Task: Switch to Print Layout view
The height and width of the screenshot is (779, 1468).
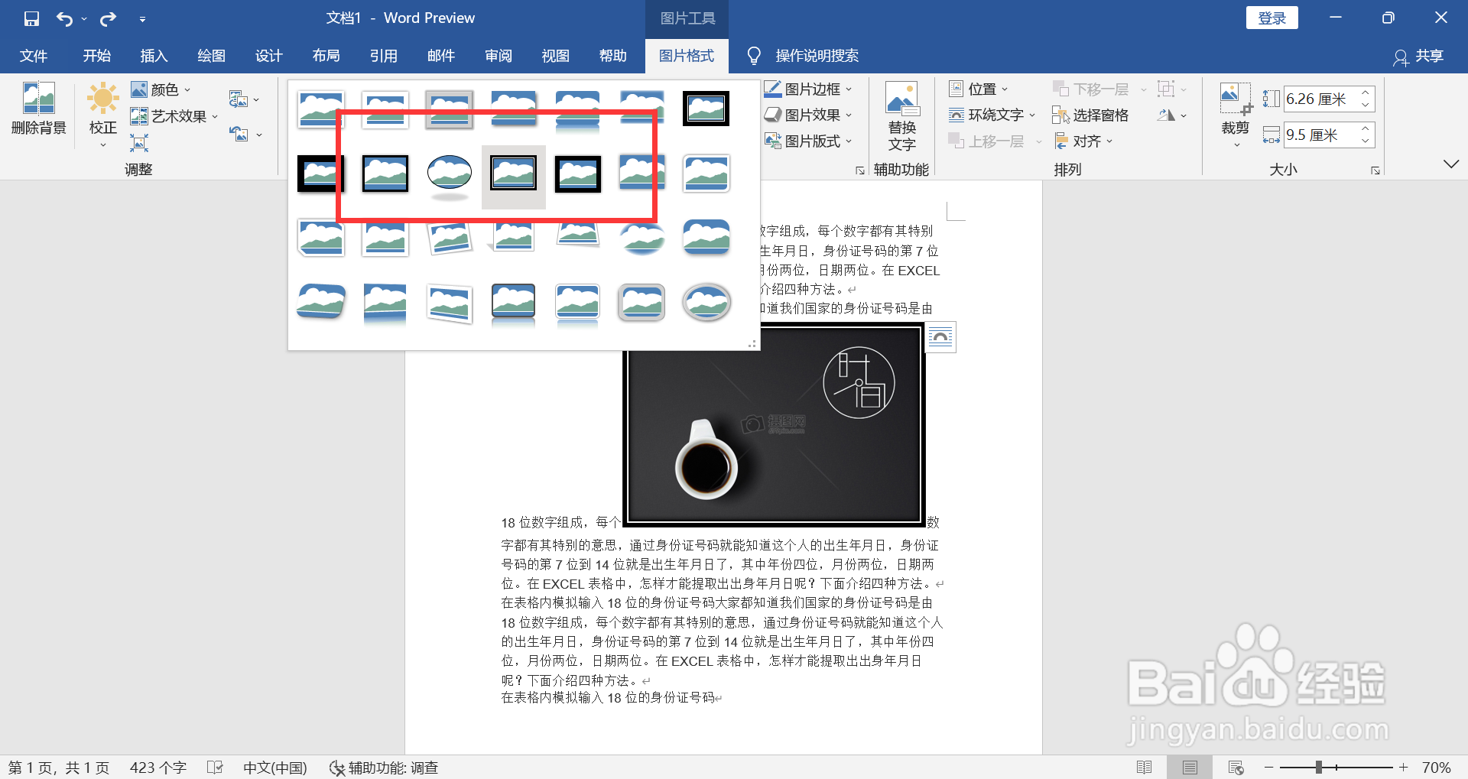Action: coord(1190,768)
